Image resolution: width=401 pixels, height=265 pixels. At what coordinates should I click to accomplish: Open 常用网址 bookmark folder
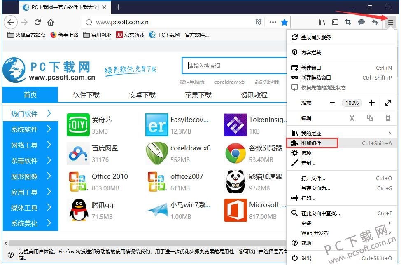pos(97,35)
